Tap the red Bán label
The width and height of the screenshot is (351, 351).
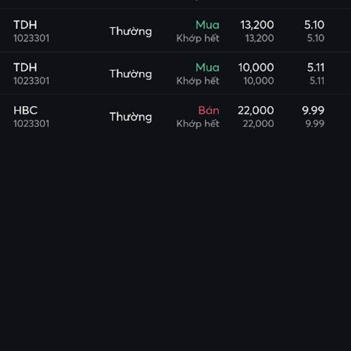click(x=209, y=110)
